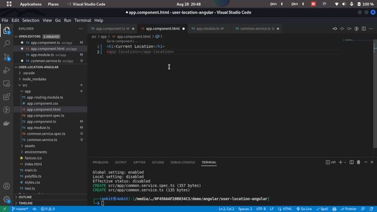Open the Remote Explorer icon

(6, 84)
